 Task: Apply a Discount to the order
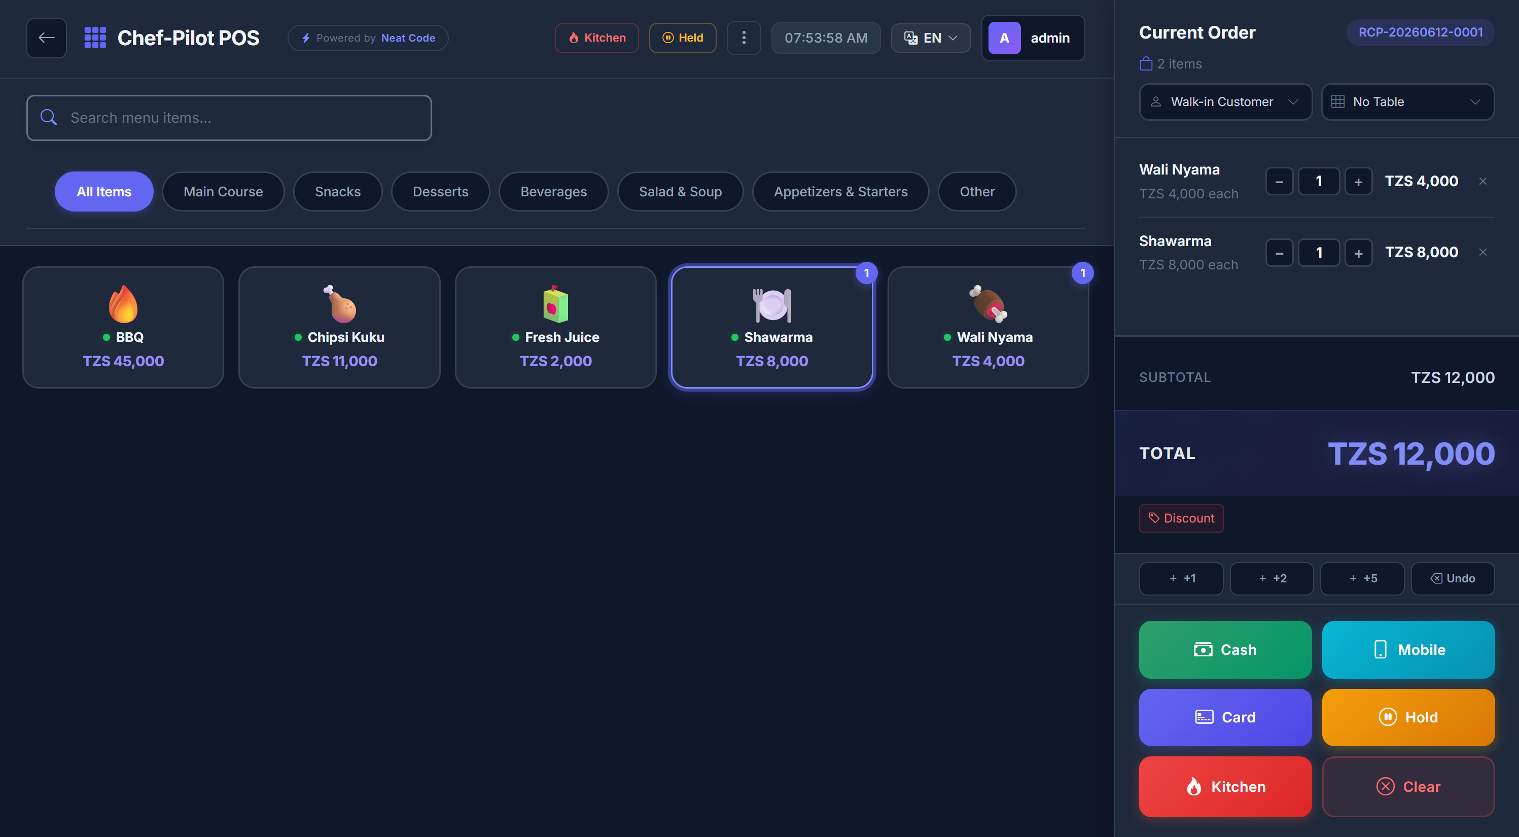[x=1181, y=518]
